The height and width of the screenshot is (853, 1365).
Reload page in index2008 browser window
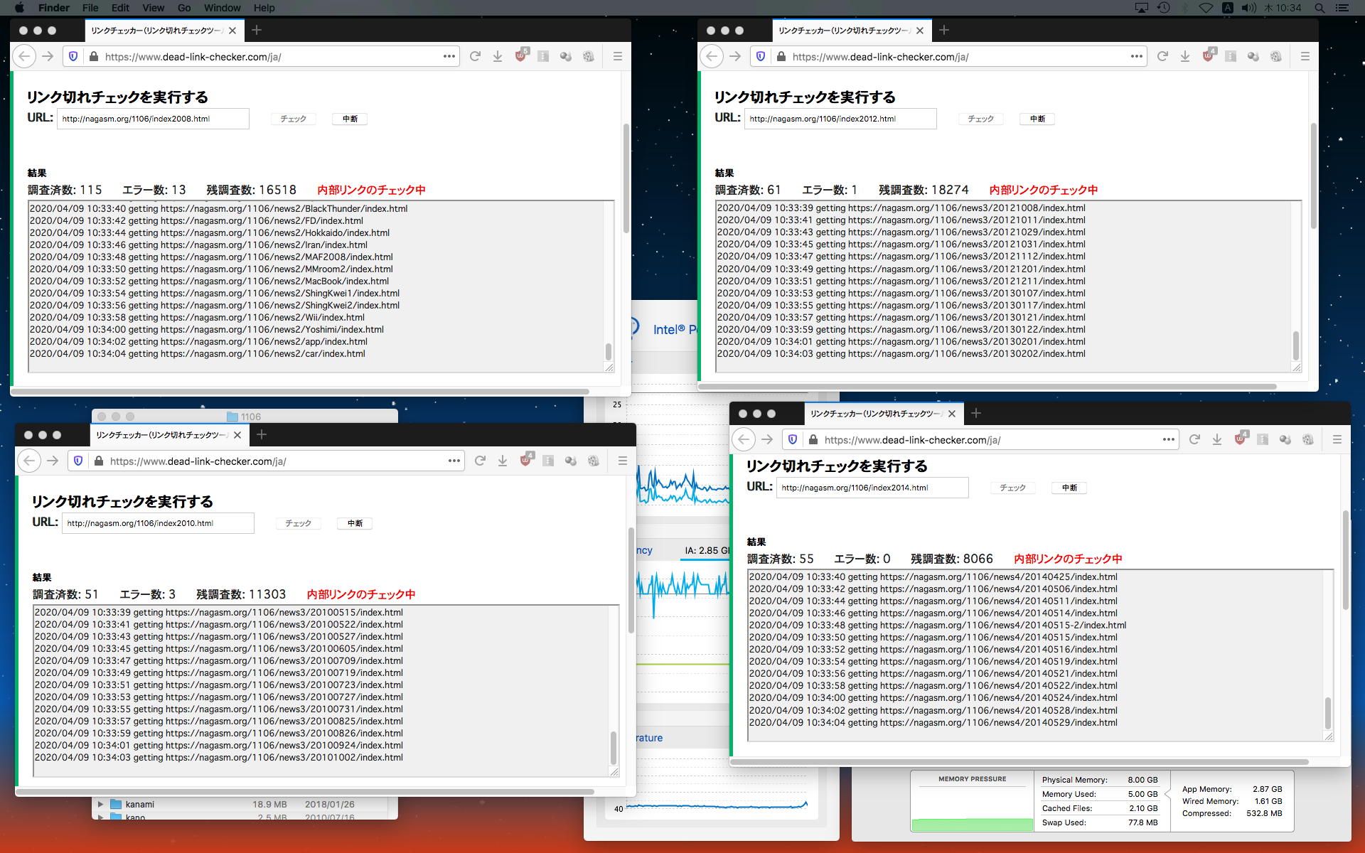point(475,56)
